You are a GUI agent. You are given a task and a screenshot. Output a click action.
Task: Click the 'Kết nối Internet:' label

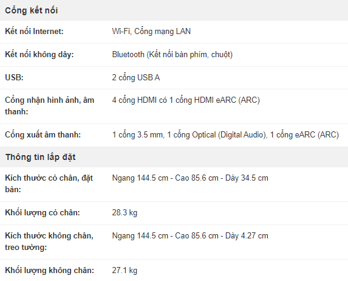[x=34, y=32]
